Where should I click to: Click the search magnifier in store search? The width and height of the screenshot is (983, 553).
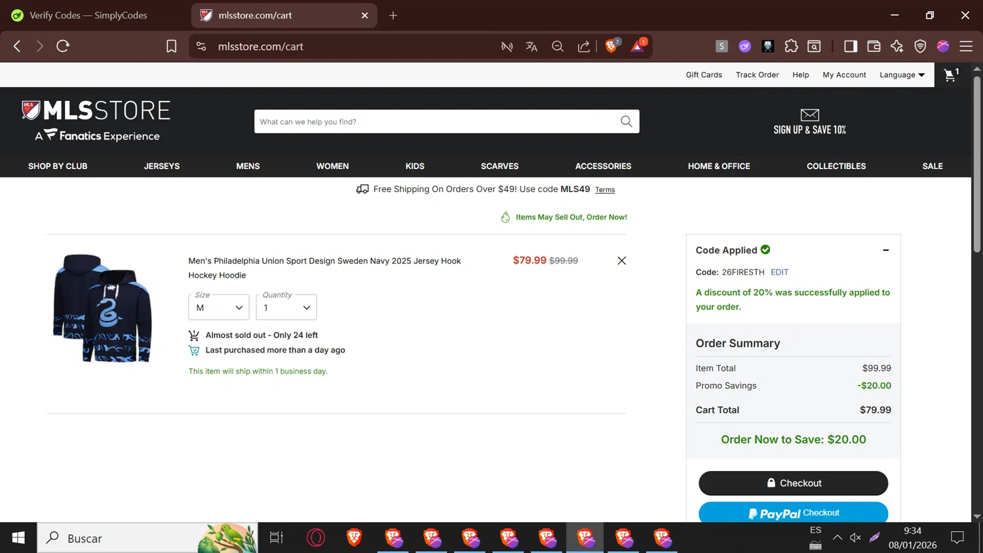click(x=626, y=121)
